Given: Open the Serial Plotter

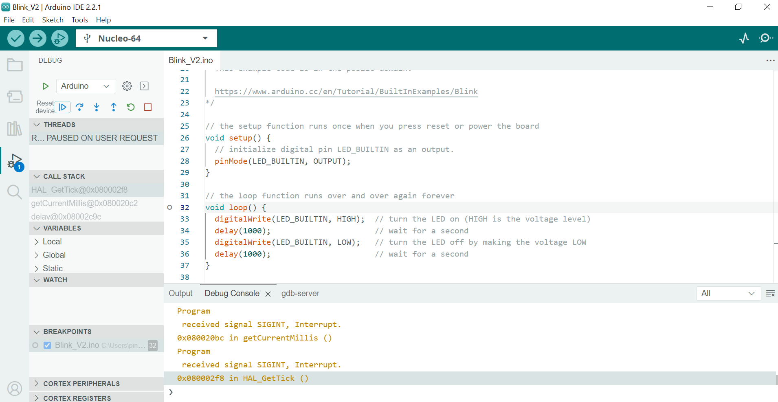Looking at the screenshot, I should (744, 38).
